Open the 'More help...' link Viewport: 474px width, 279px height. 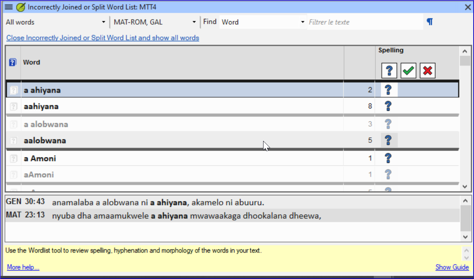[x=23, y=267]
